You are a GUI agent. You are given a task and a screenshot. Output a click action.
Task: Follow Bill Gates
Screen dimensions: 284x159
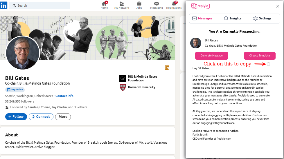pos(16,117)
